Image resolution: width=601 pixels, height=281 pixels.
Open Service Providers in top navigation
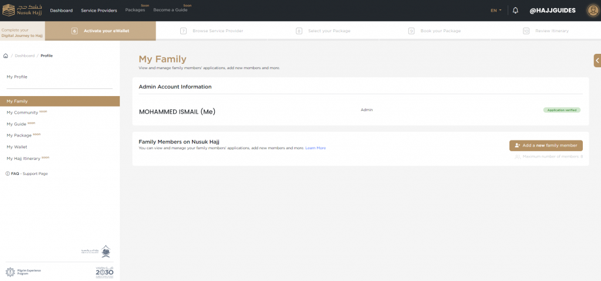99,11
